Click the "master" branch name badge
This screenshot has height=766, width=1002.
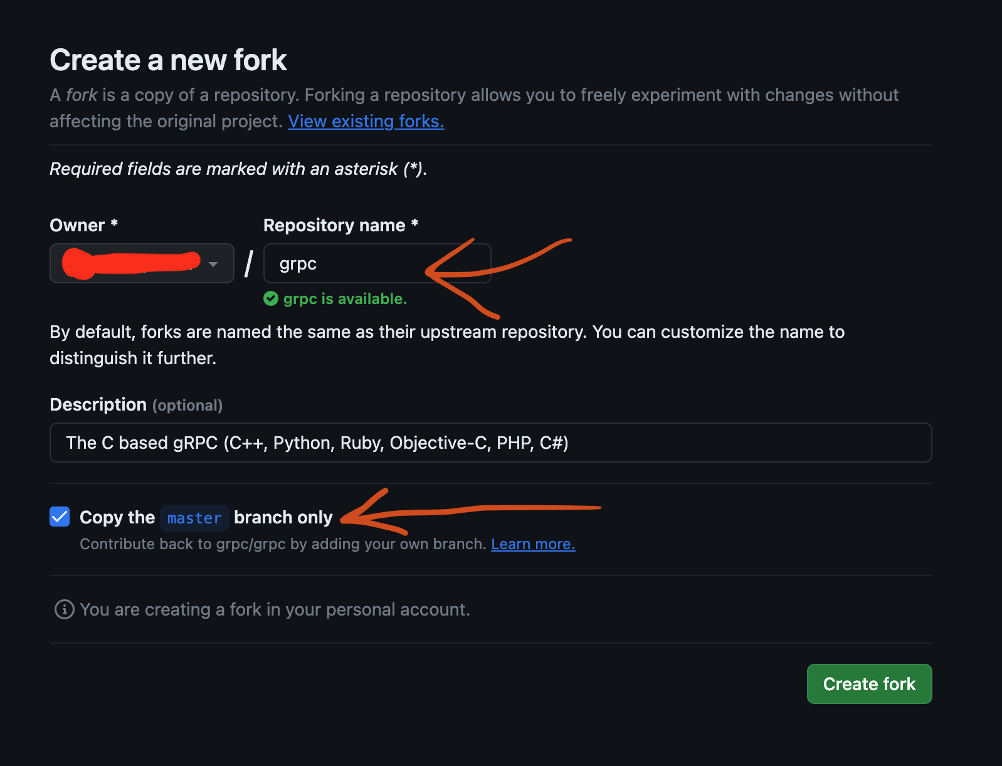194,518
